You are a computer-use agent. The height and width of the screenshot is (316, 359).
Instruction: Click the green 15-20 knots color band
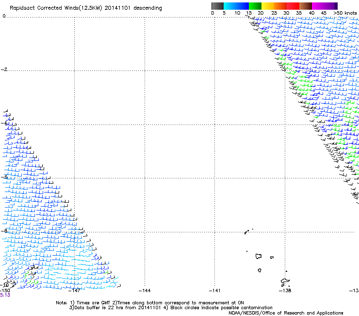pyautogui.click(x=255, y=6)
